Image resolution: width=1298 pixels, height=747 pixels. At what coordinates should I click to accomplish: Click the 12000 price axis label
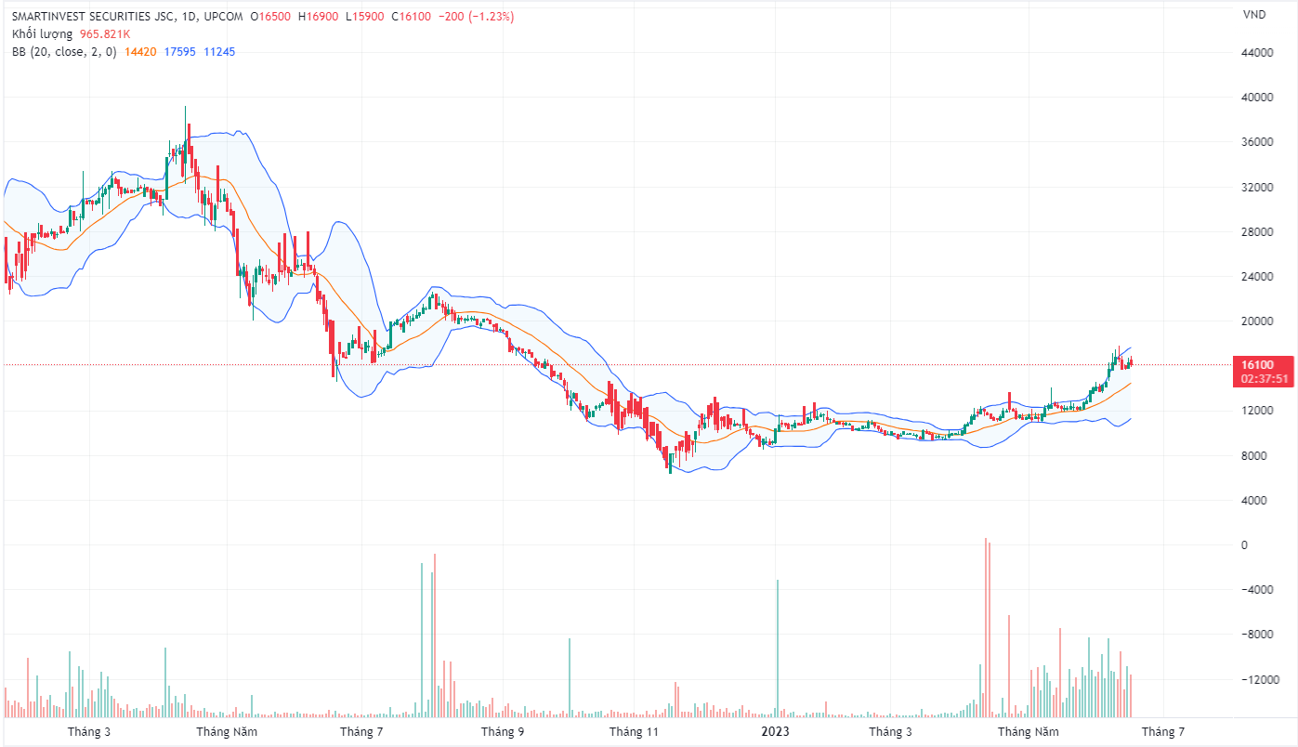(1257, 411)
